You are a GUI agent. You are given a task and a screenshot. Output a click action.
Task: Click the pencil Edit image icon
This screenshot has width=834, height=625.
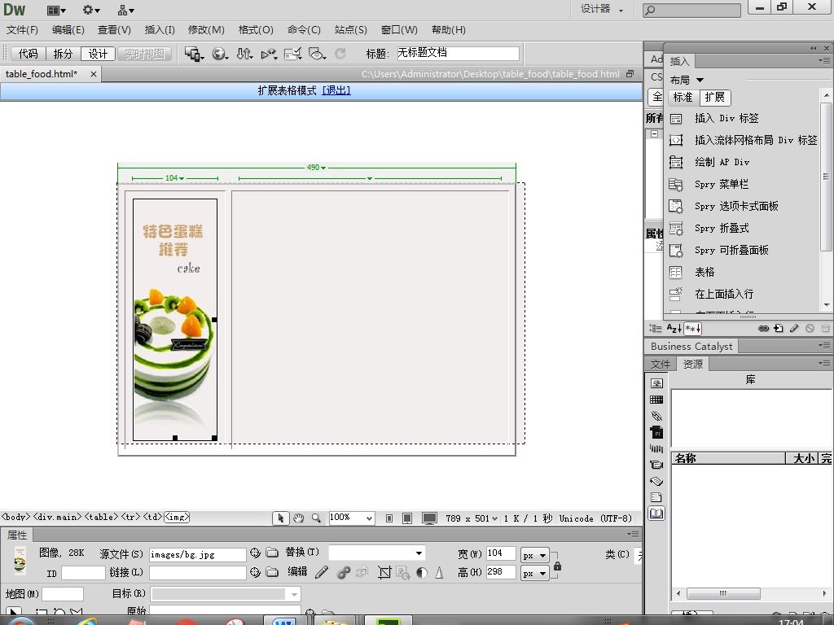click(x=322, y=573)
